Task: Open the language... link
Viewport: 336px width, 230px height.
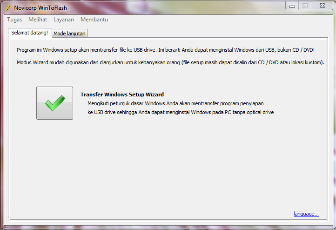Action: click(306, 214)
